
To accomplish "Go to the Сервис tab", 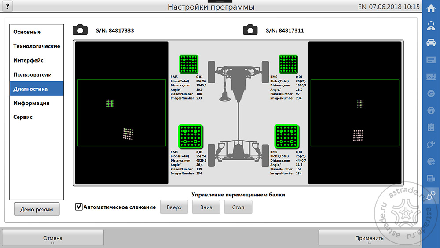I will click(37, 117).
